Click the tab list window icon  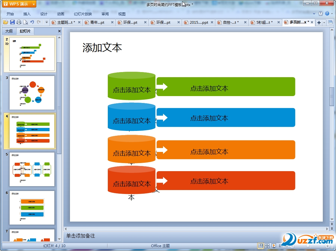point(330,22)
